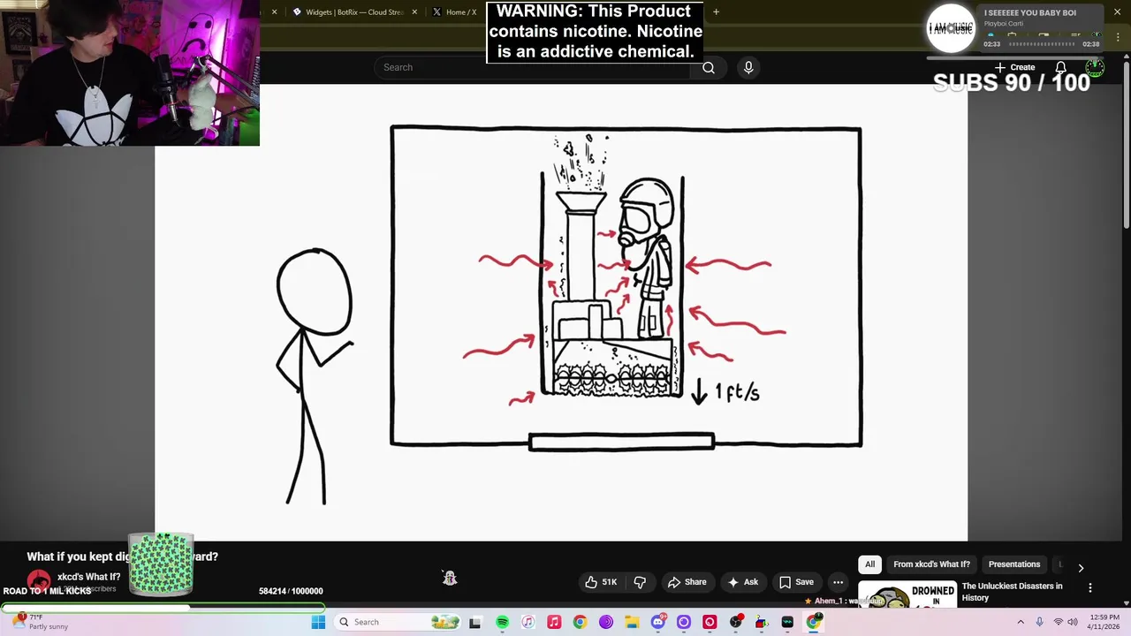
Task: Click the I AM MUSIC album art
Action: 950,27
